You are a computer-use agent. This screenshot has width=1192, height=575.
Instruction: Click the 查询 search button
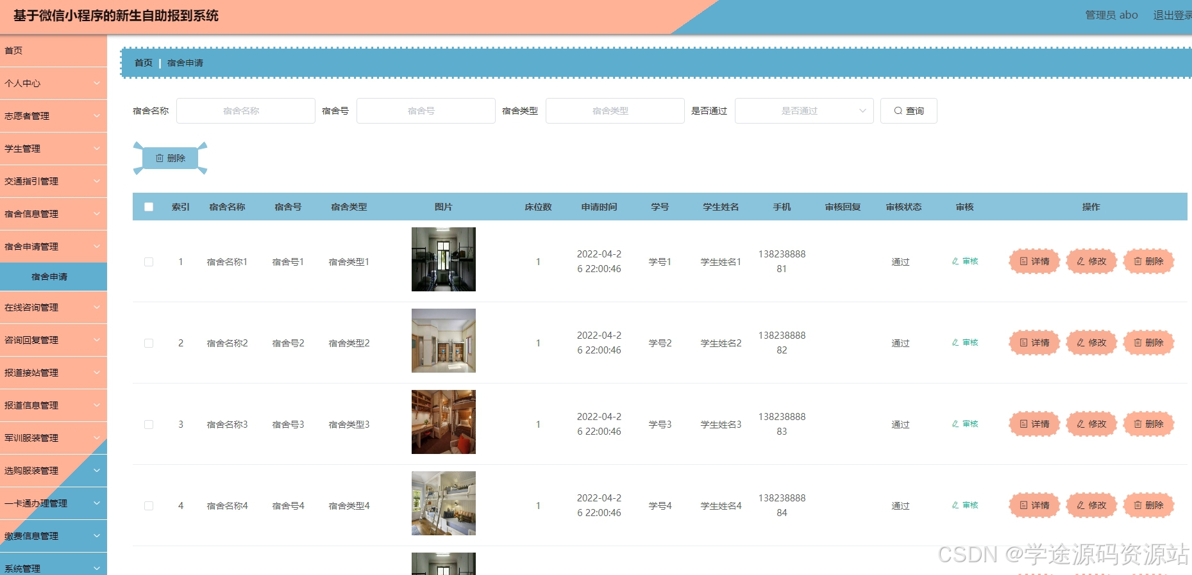(x=909, y=111)
